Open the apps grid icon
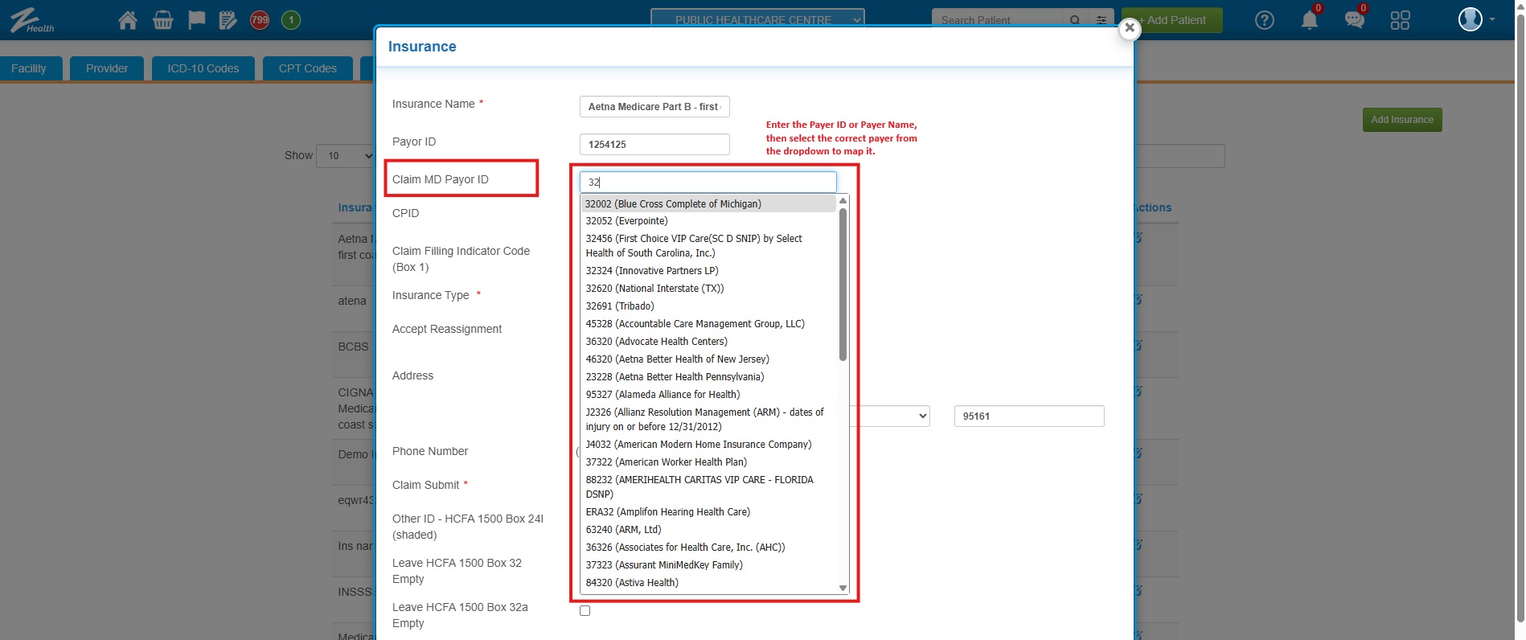This screenshot has height=640, width=1526. (x=1400, y=20)
